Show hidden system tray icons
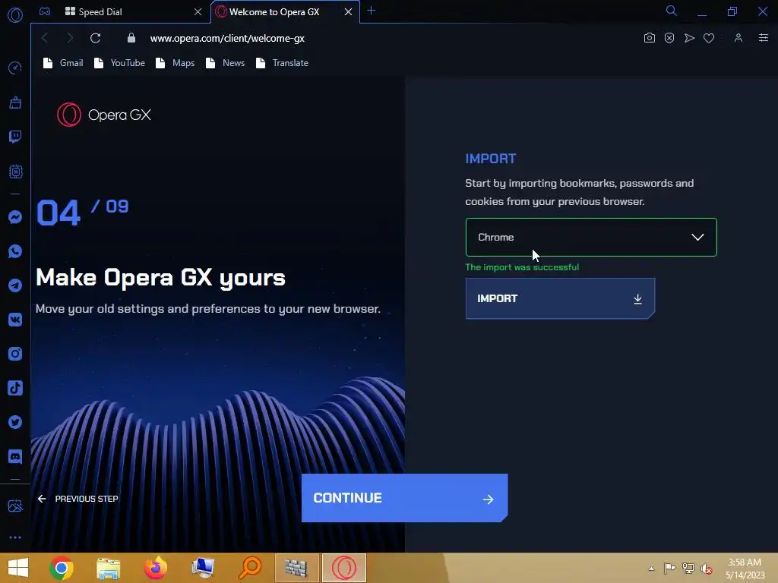Image resolution: width=778 pixels, height=583 pixels. (651, 569)
